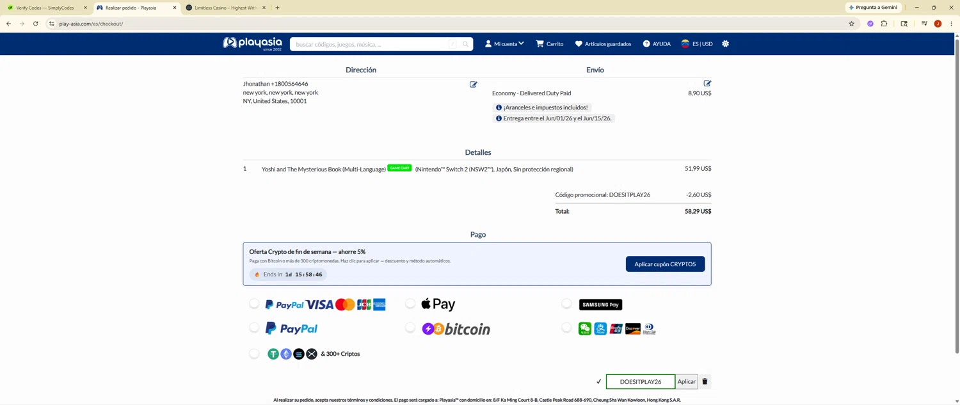Select WeChat Alipay UnionPay payment option
The width and height of the screenshot is (960, 405).
pos(566,328)
